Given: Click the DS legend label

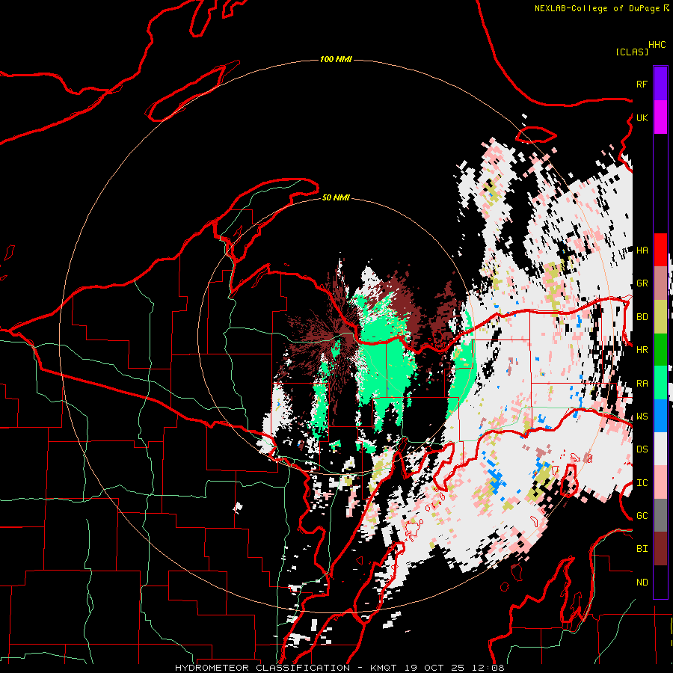Looking at the screenshot, I should coord(642,449).
